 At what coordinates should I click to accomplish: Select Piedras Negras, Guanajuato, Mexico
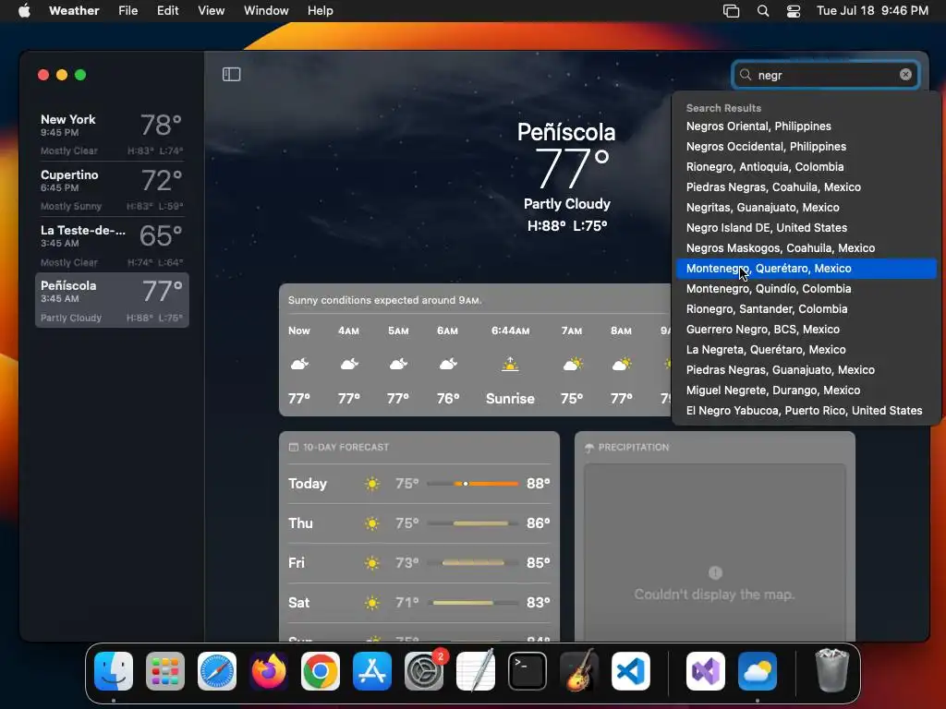806,369
